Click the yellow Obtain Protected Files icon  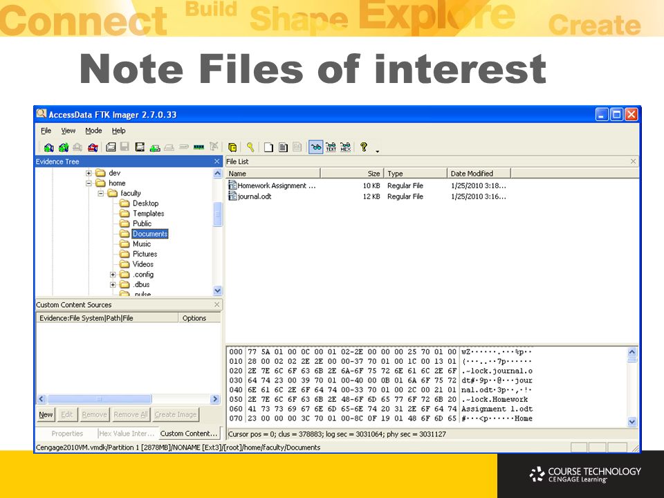click(x=232, y=147)
